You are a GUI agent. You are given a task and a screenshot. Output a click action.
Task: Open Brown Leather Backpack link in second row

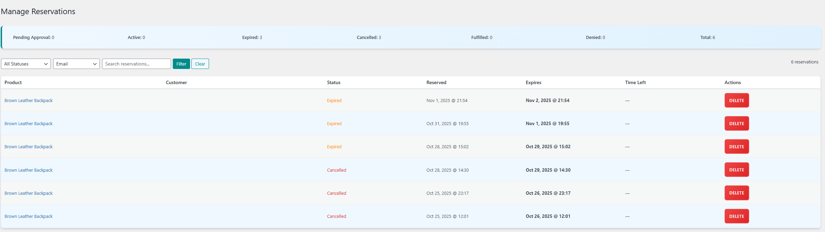(29, 124)
